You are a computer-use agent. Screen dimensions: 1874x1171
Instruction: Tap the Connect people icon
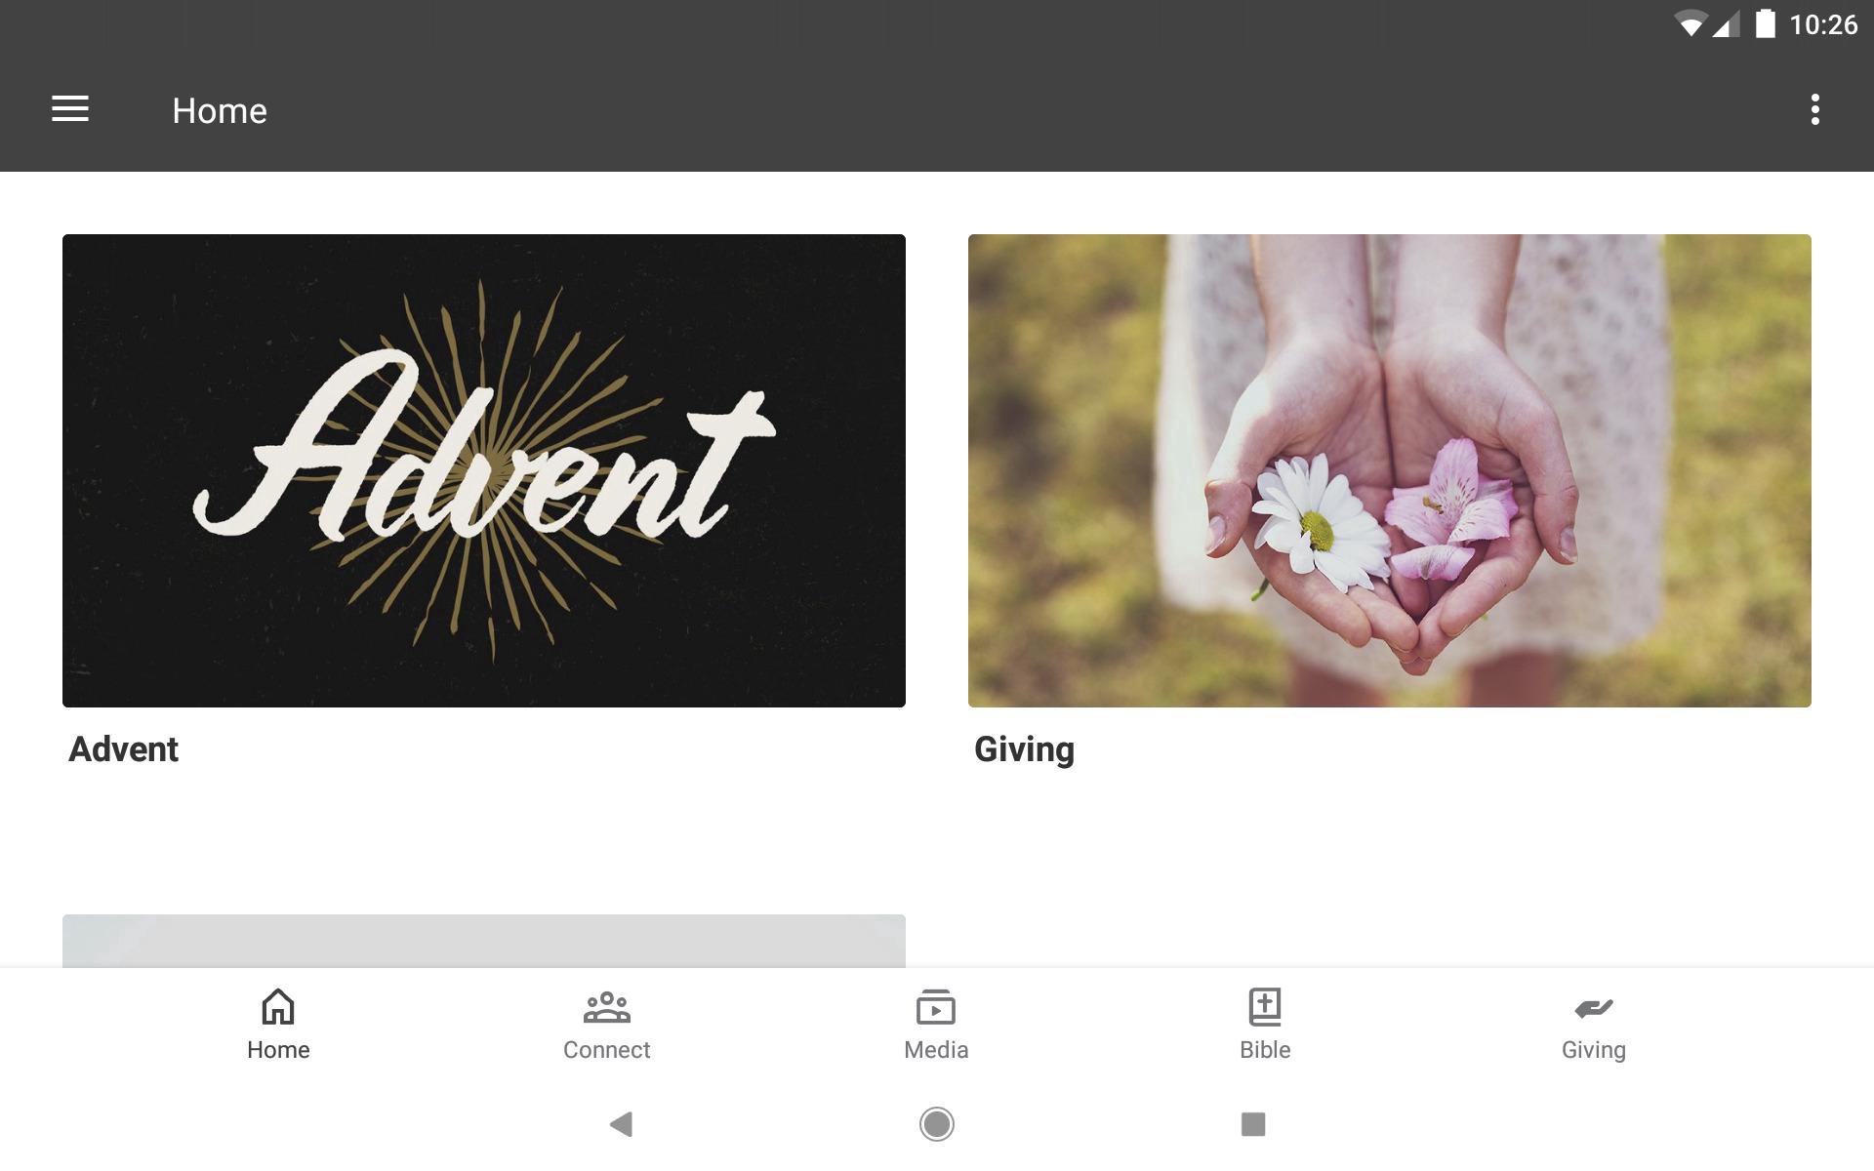606,1007
